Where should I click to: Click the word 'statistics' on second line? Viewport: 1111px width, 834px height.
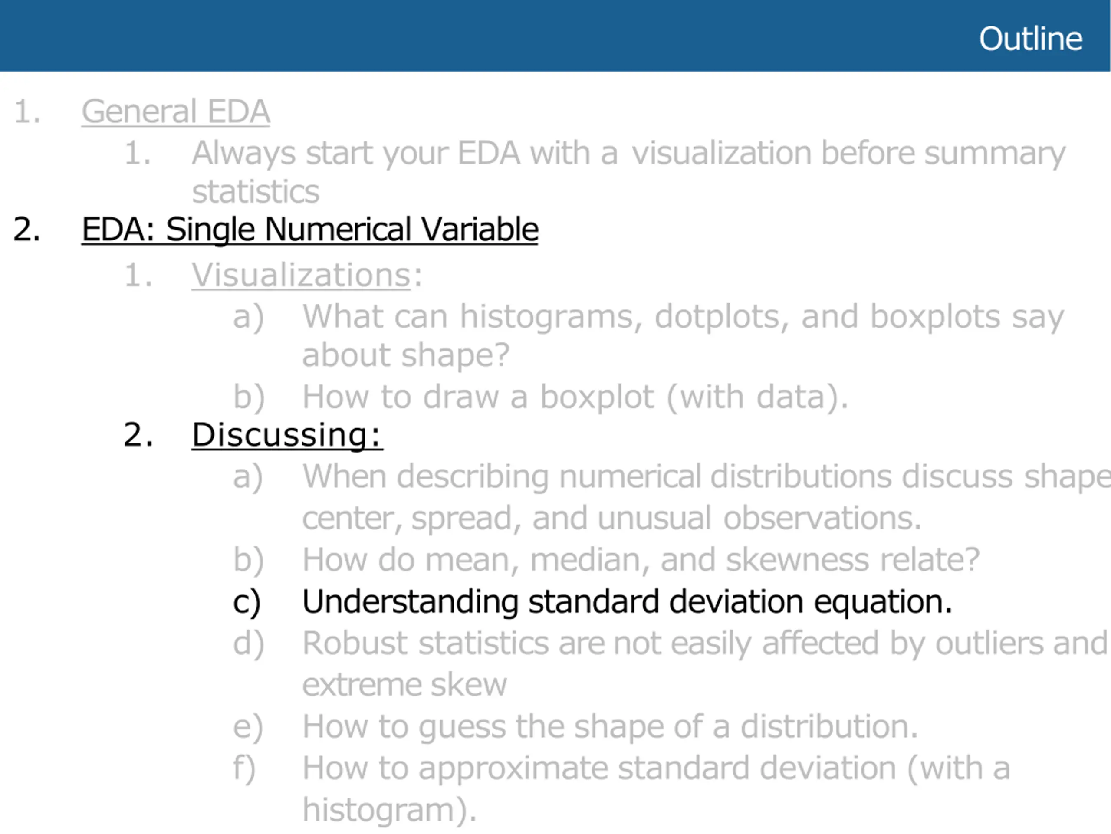coord(256,191)
